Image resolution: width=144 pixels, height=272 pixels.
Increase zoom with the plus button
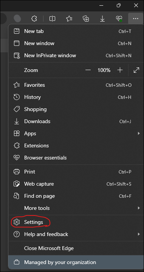[120, 70]
